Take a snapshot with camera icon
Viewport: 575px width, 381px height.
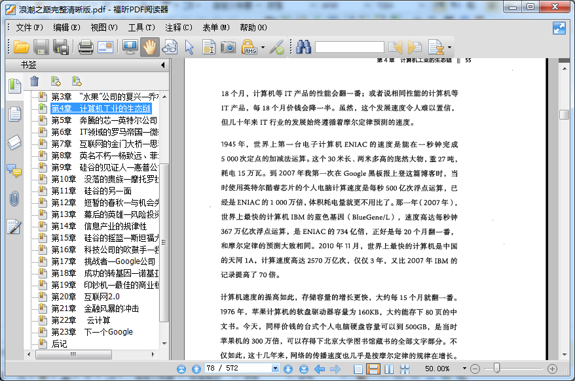tap(228, 47)
